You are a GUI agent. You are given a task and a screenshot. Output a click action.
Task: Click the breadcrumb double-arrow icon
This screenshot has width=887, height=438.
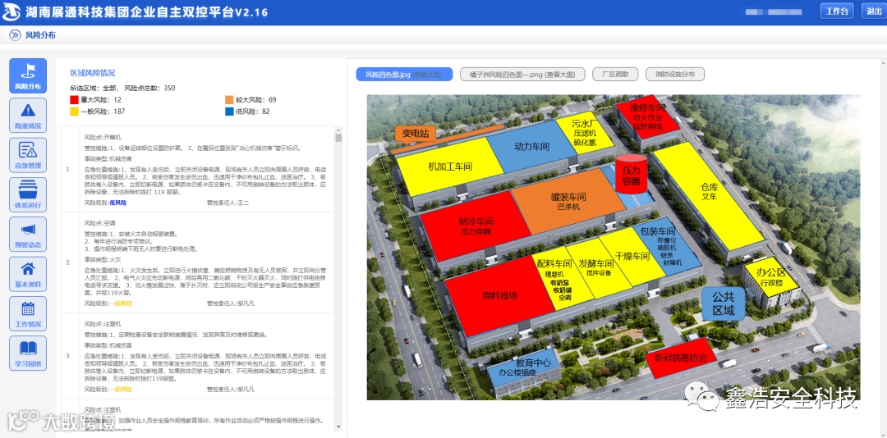click(15, 35)
